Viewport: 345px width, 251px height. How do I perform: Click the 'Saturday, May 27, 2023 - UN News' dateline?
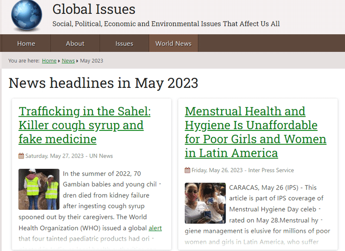[x=69, y=156]
